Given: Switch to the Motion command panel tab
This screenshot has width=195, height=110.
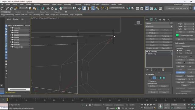Looking at the screenshot, I should tap(160, 20).
